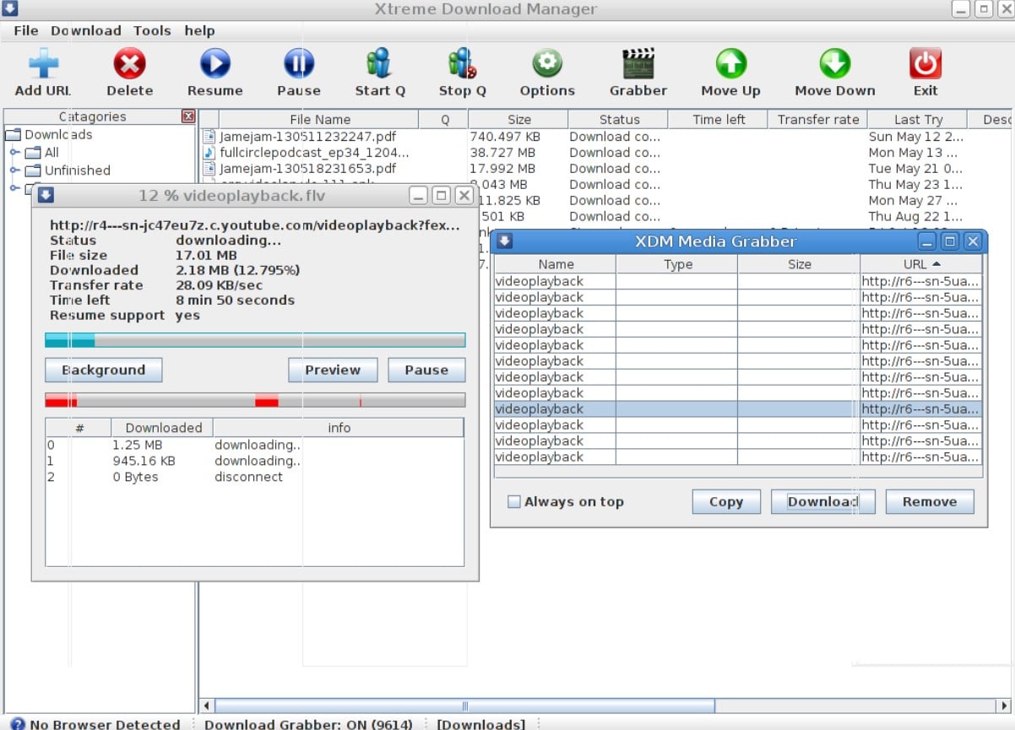
Task: Click the main window title bar download icon
Action: click(x=11, y=9)
